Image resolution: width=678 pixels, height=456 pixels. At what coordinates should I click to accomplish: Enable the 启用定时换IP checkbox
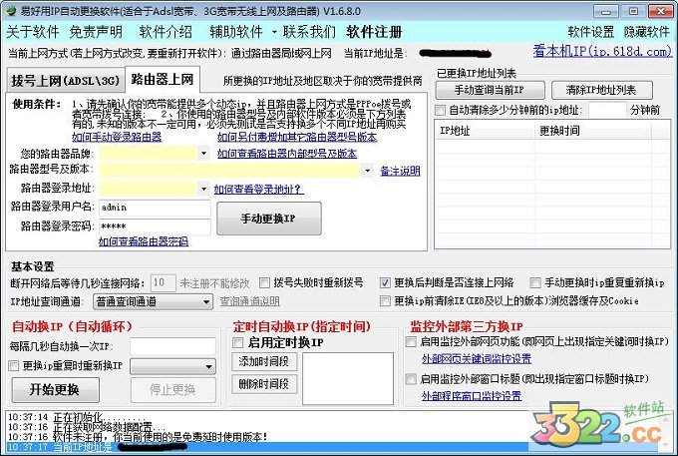238,343
